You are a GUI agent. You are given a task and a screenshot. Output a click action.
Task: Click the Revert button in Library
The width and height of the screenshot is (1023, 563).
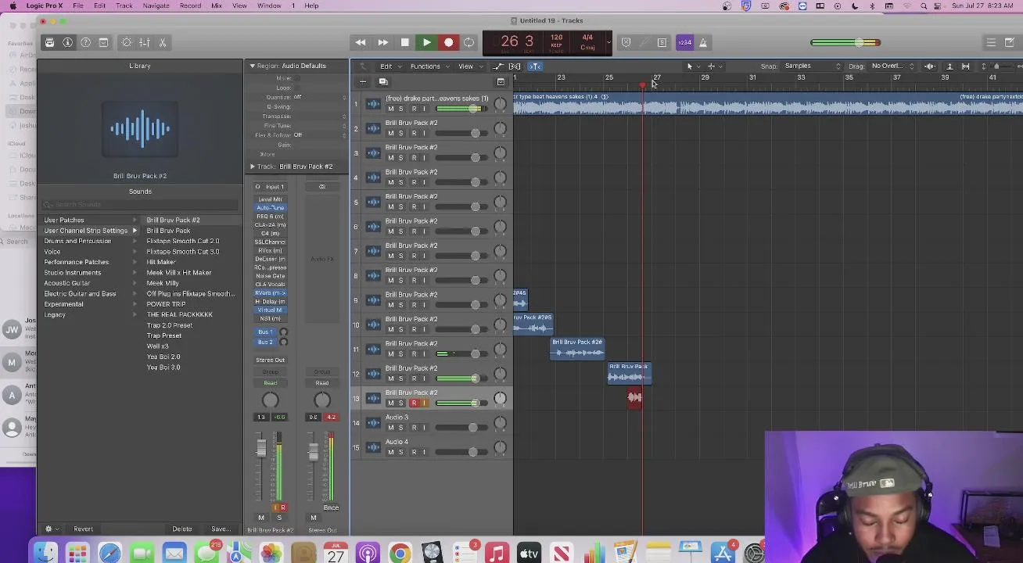pos(83,529)
